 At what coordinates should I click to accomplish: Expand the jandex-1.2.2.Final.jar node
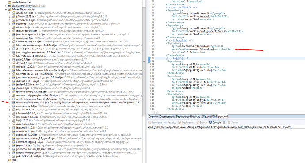[10, 85]
